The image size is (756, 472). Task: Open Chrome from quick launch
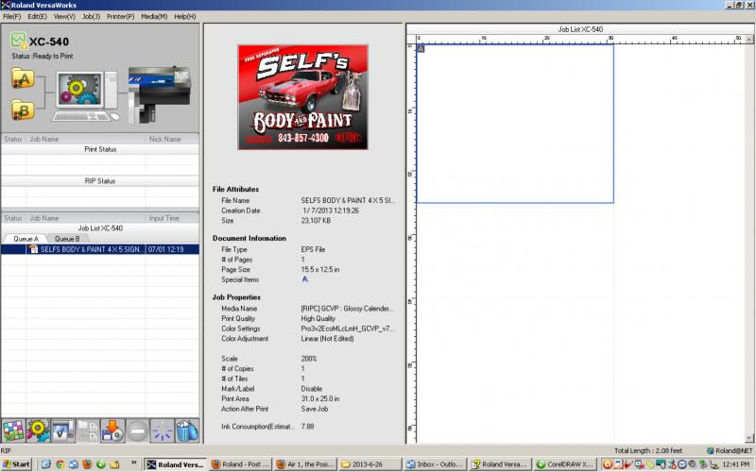click(x=60, y=464)
